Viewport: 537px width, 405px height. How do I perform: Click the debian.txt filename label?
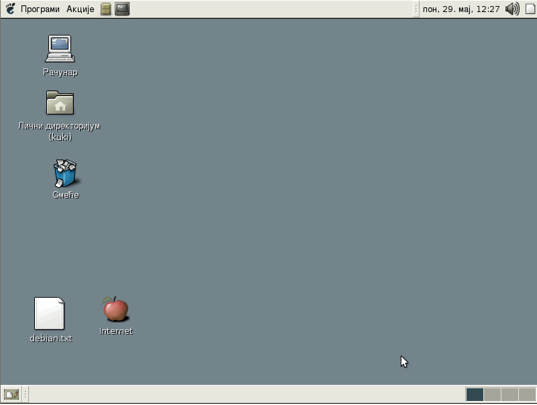51,339
